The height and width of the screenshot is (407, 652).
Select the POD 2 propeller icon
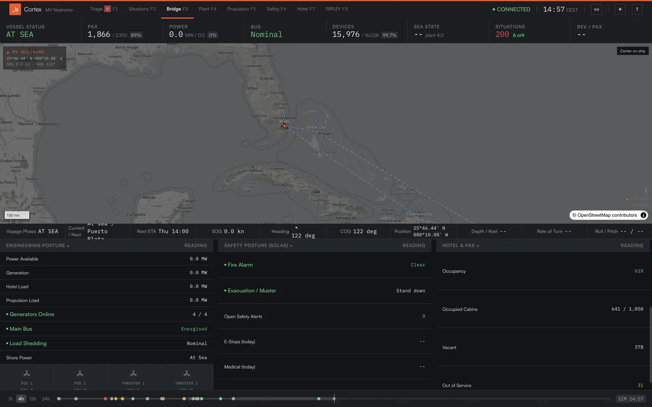pos(80,374)
